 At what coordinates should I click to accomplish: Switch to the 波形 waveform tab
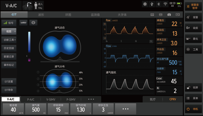(x=41, y=15)
